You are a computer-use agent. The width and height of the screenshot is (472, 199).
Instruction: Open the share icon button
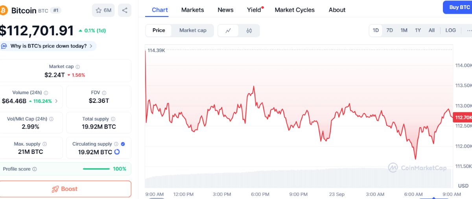pos(125,10)
